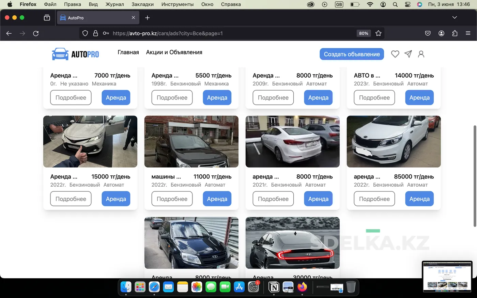This screenshot has width=477, height=298.
Task: Click the AutoPro logo
Action: (x=75, y=54)
